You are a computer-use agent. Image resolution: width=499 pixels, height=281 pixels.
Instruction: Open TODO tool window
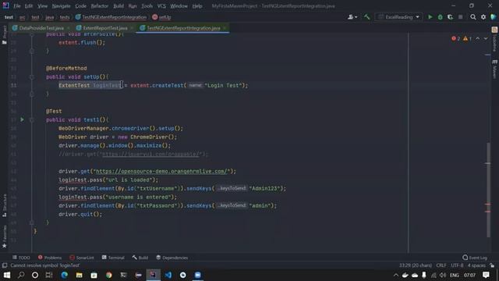[21, 258]
